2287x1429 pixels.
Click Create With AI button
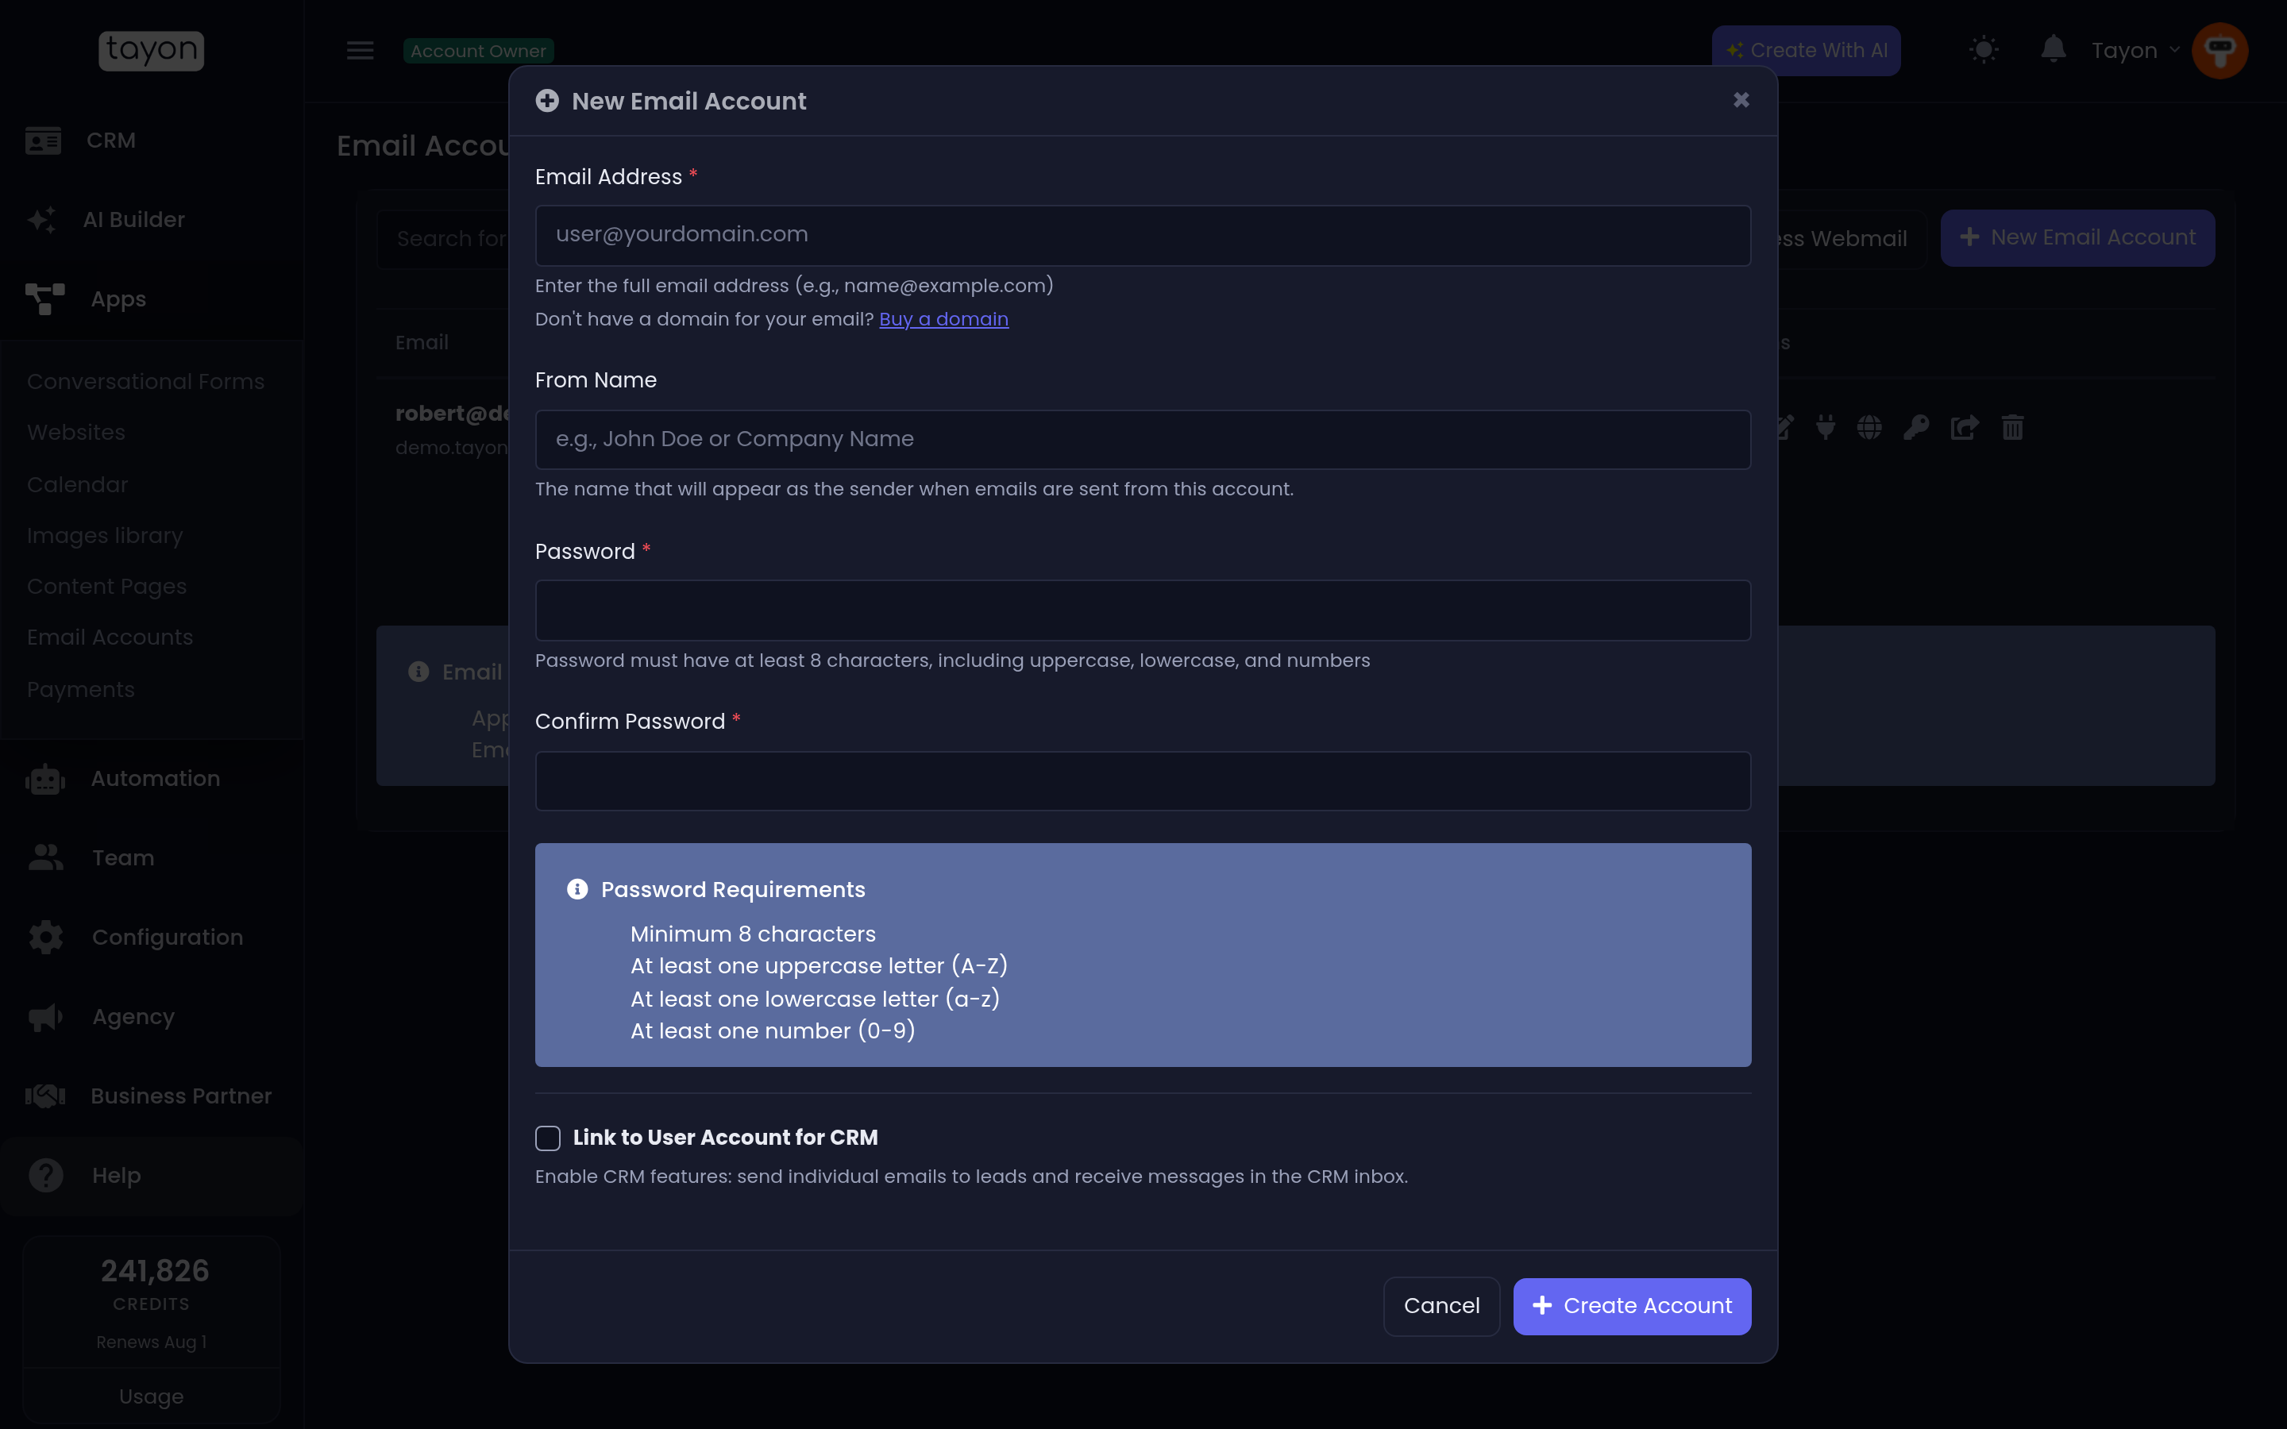(x=1806, y=50)
